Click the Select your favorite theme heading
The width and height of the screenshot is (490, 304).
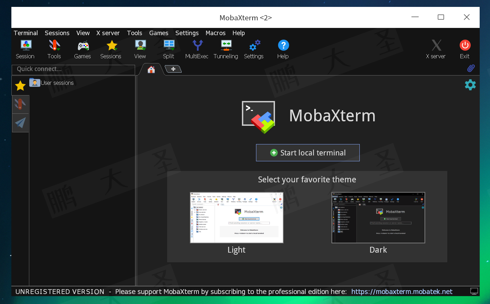click(x=307, y=180)
